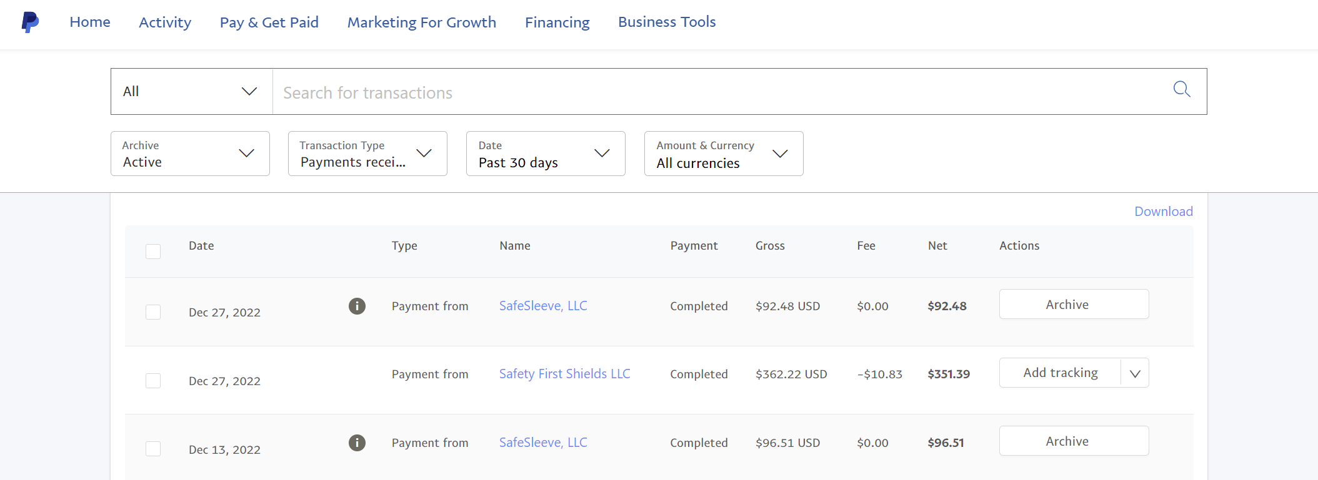This screenshot has width=1318, height=480.
Task: Open Safety First Shields LLC link
Action: click(564, 374)
